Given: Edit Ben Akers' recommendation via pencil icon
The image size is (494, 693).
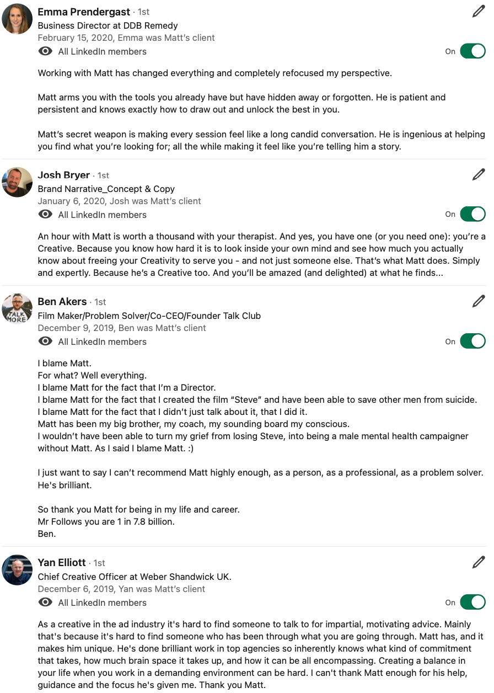Looking at the screenshot, I should coord(479,301).
